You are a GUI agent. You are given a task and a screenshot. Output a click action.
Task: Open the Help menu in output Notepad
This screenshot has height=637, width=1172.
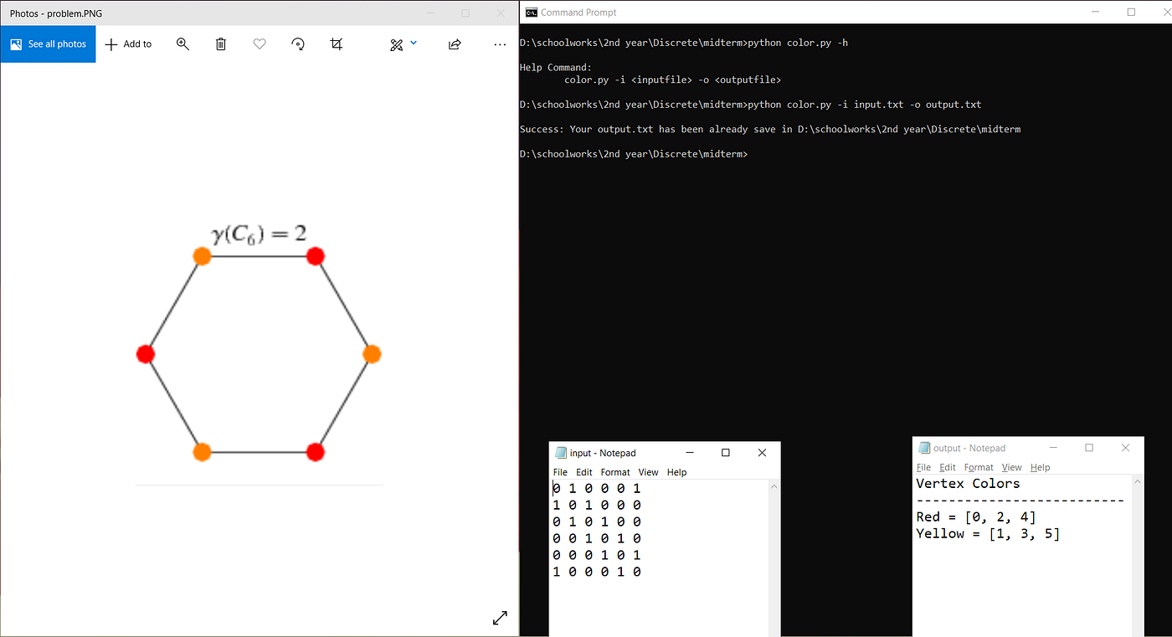1040,467
